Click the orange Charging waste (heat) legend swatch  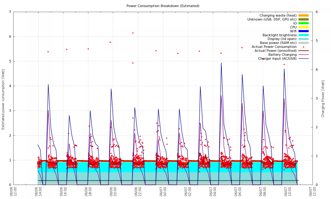pyautogui.click(x=303, y=15)
